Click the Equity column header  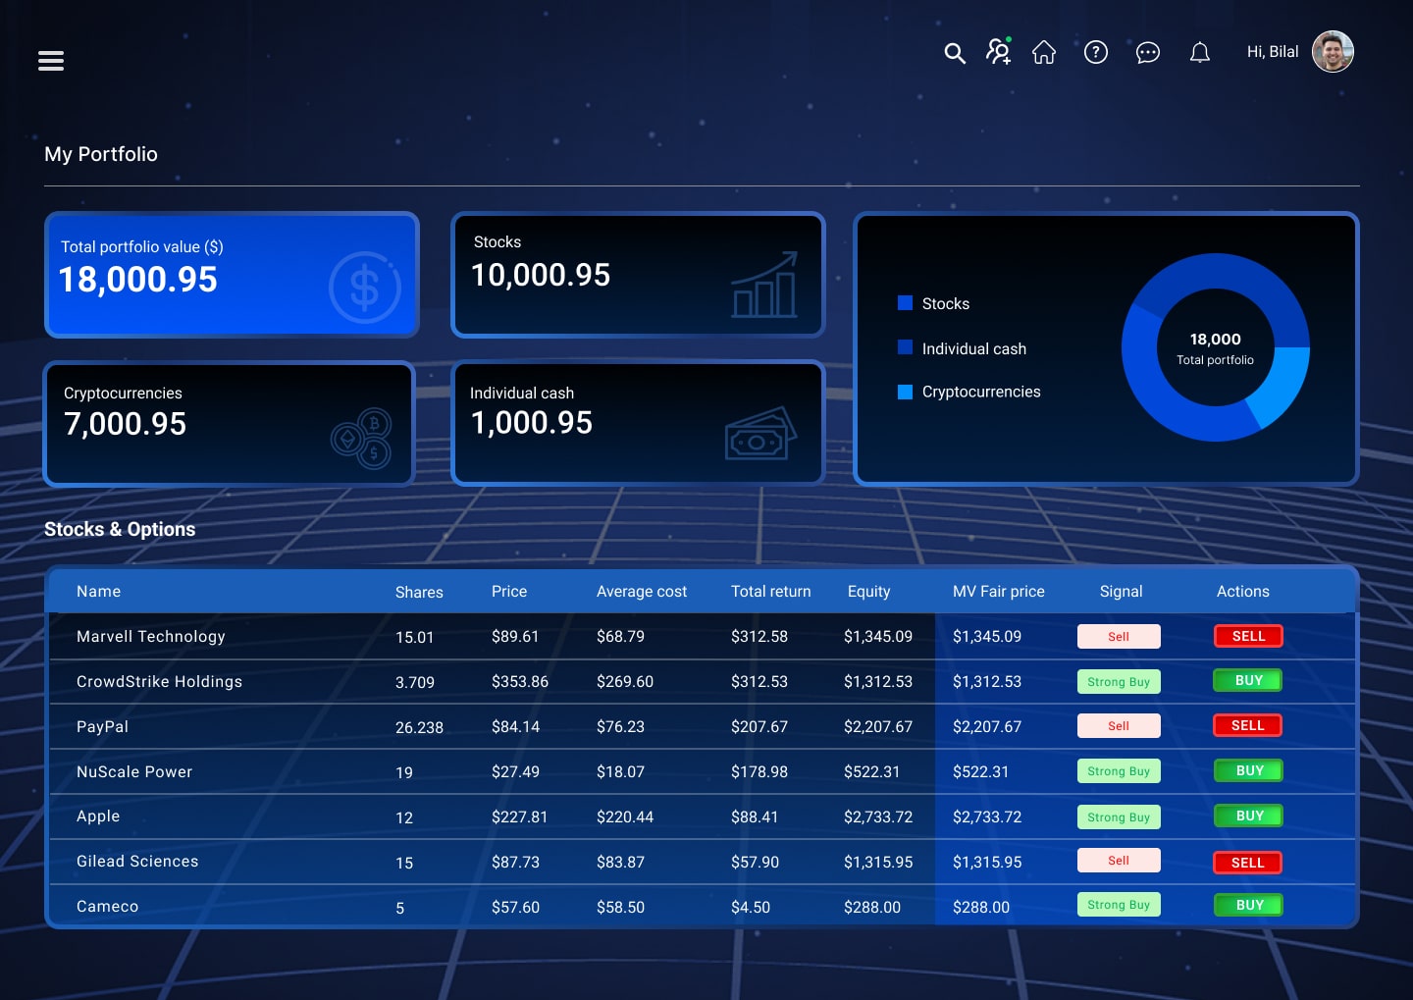pyautogui.click(x=869, y=592)
